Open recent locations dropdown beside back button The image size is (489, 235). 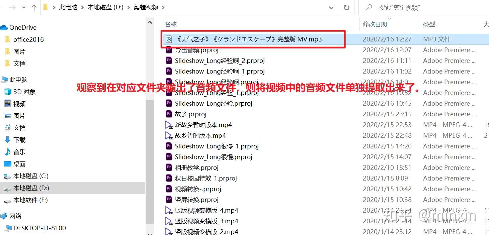23,7
